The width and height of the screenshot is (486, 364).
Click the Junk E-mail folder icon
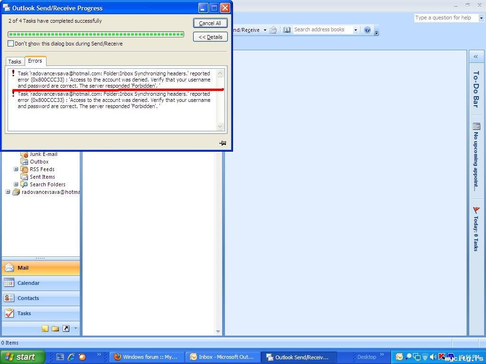[24, 154]
